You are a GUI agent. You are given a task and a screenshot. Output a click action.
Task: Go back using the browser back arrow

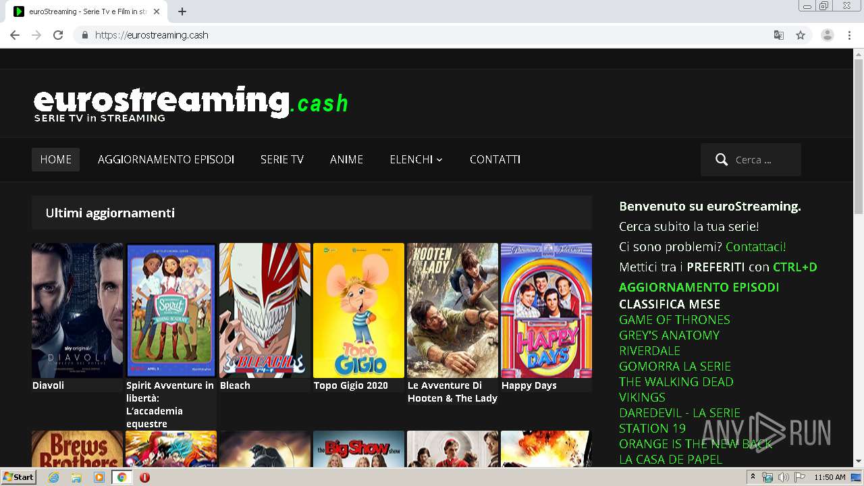click(15, 35)
